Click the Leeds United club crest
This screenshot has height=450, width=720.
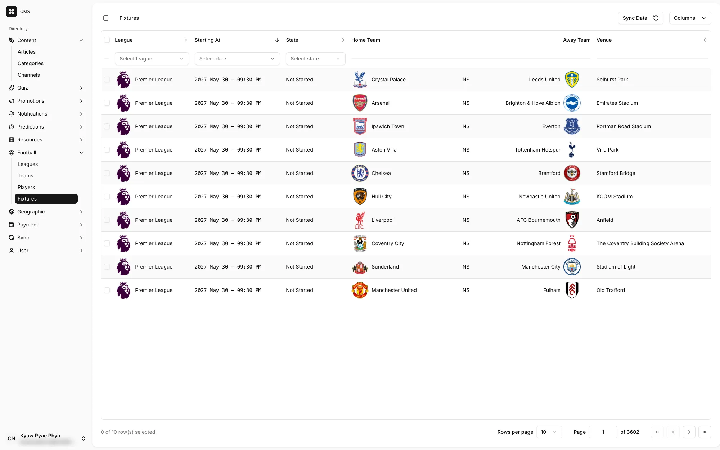pyautogui.click(x=572, y=80)
